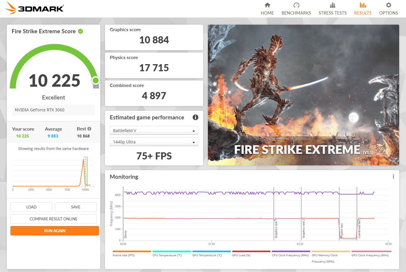Click the Home house icon
Image resolution: width=406 pixels, height=272 pixels.
coord(267,5)
